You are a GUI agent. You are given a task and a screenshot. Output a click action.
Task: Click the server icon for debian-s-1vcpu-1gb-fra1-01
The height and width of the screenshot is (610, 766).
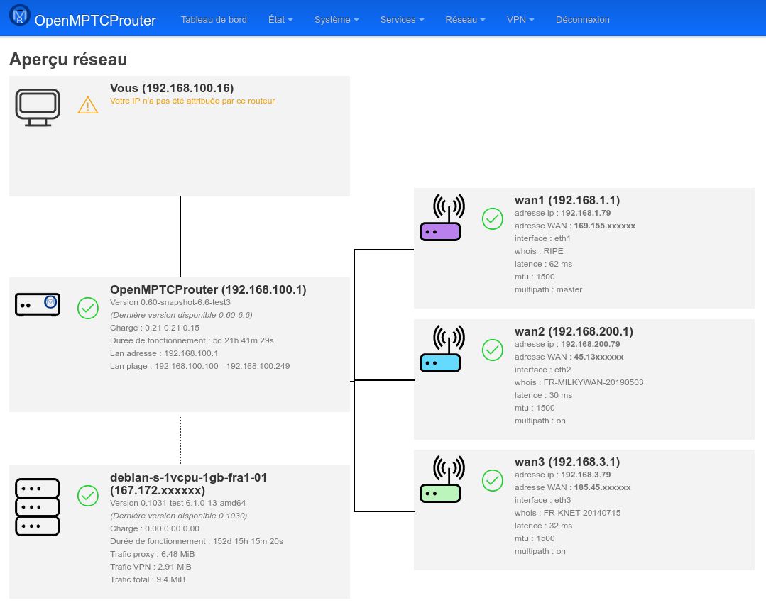click(37, 506)
